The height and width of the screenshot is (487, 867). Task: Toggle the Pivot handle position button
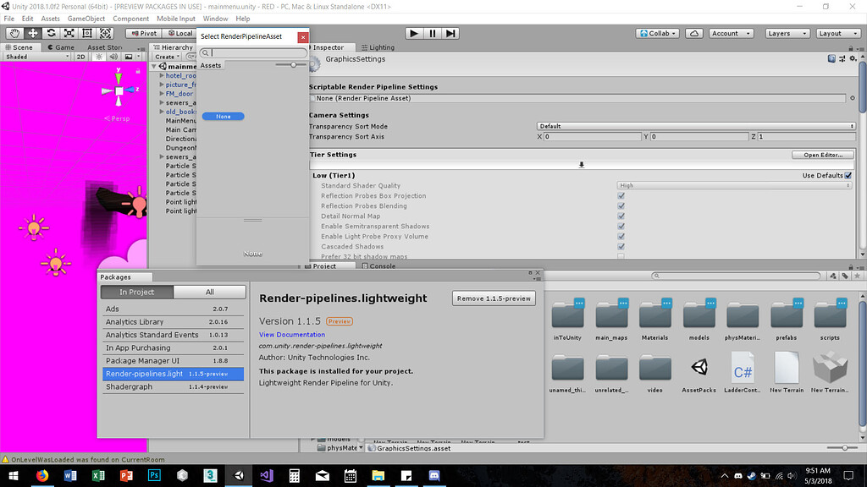[144, 33]
